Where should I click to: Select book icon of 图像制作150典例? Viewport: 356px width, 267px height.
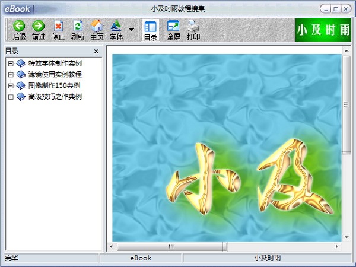click(x=21, y=85)
